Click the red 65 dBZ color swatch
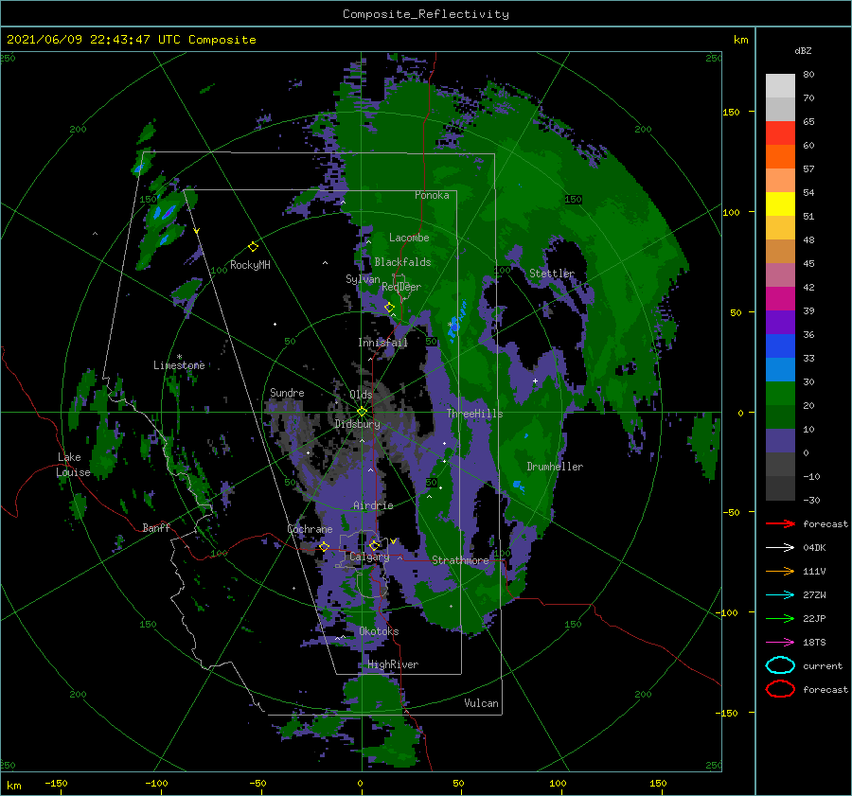The height and width of the screenshot is (796, 852). (x=780, y=133)
